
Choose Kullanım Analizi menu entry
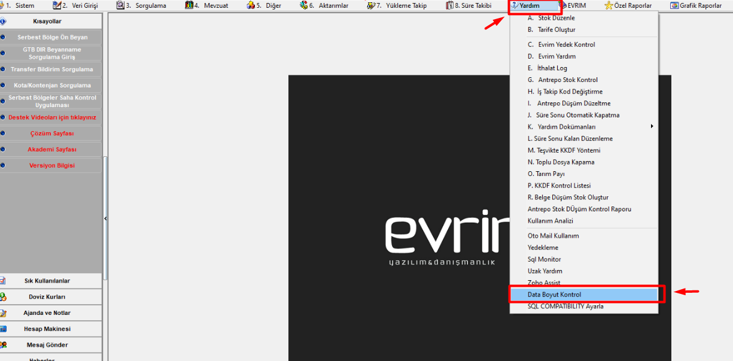tap(584, 221)
